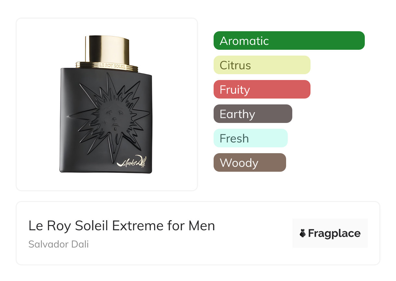Click the words "Le Roy" in the title
Image resolution: width=396 pixels, height=281 pixels.
pos(50,226)
